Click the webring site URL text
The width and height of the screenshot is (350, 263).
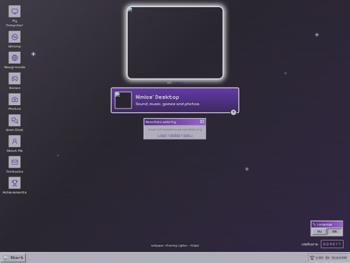point(175,129)
